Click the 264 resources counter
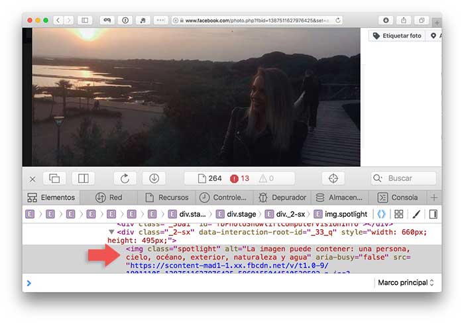Viewport: 464px width, 324px height. (210, 178)
